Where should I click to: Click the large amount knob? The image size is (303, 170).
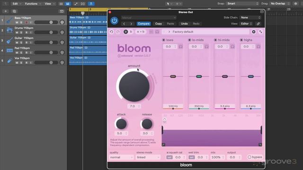(x=134, y=86)
